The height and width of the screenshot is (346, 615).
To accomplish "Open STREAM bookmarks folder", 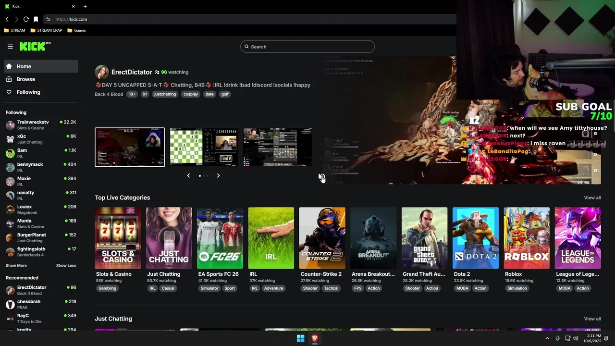I will [14, 30].
